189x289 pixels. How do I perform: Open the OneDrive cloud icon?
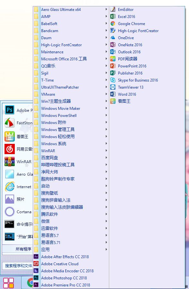(x=113, y=38)
